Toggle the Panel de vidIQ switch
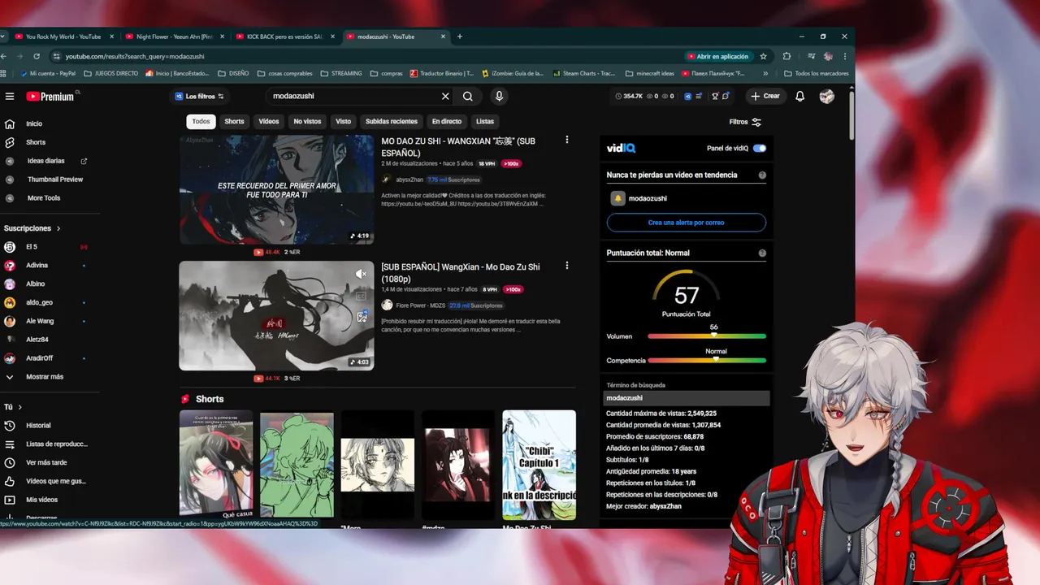Screen dimensions: 1040x585 coord(760,149)
